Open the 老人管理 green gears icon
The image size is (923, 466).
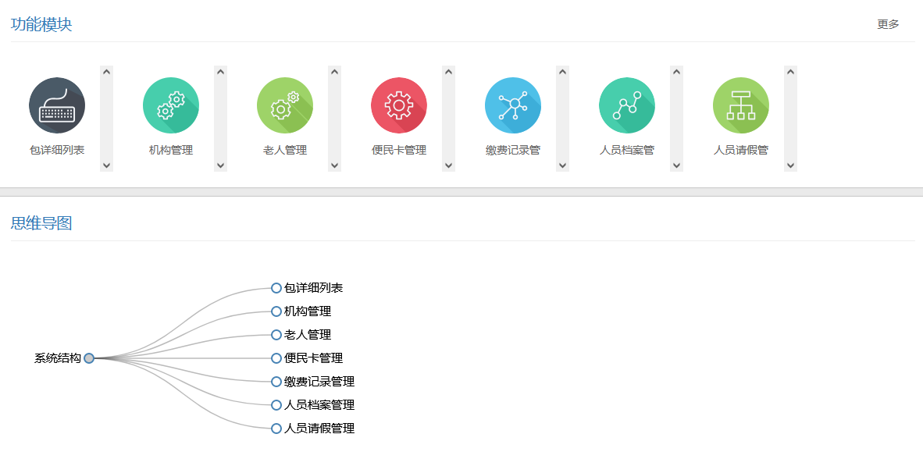[x=285, y=105]
